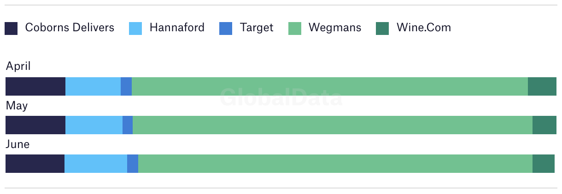562x194 pixels.
Task: Select the April Wine.Com bar segment
Action: tap(542, 86)
